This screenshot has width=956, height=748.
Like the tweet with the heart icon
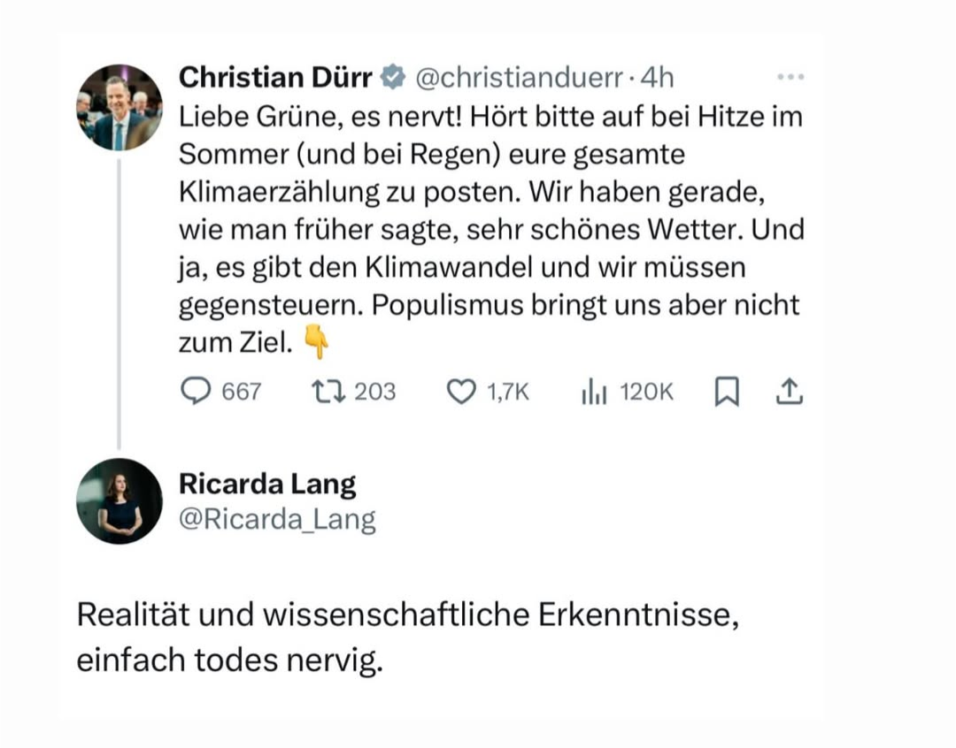click(x=460, y=391)
